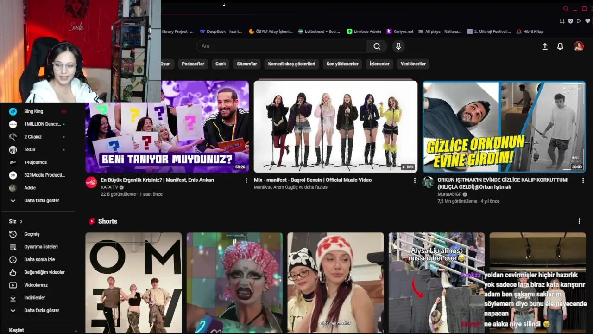This screenshot has height=334, width=593.
Task: Open the Mix - manifest - Başrol Sensin title
Action: [x=313, y=180]
